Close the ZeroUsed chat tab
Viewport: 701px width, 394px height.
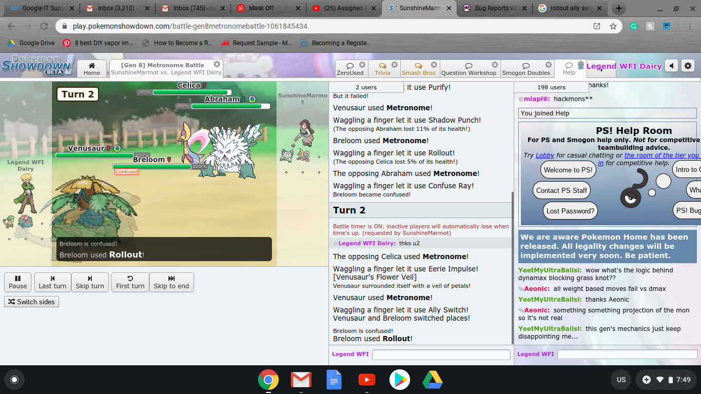(x=362, y=65)
